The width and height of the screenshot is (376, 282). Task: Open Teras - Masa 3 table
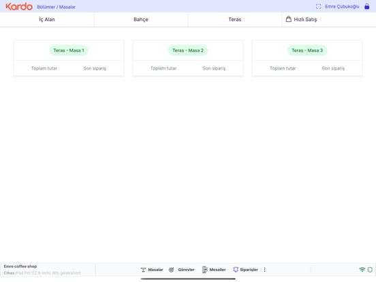coord(307,58)
